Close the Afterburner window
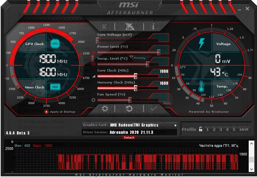This screenshot has width=257, height=177. (x=247, y=9)
